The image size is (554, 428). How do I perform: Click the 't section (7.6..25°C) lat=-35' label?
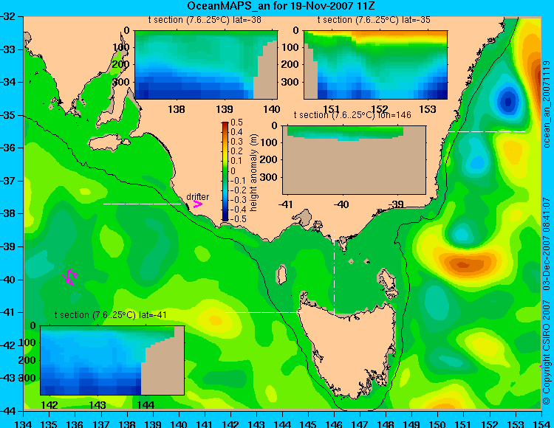(374, 20)
